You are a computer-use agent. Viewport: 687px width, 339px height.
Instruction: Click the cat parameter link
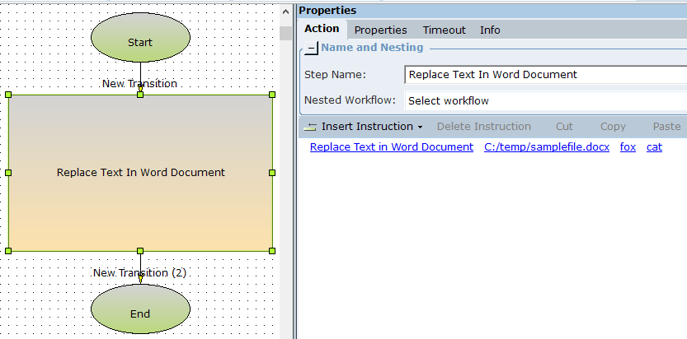pyautogui.click(x=654, y=147)
